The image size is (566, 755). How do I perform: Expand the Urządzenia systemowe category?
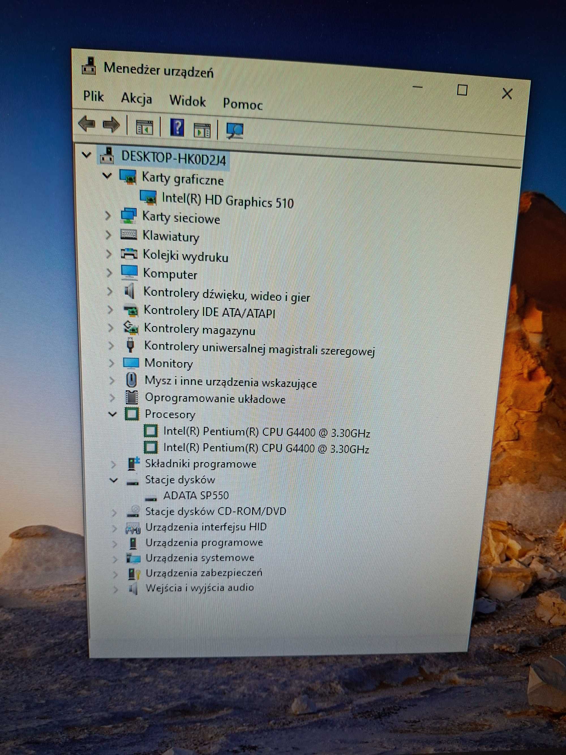[115, 559]
